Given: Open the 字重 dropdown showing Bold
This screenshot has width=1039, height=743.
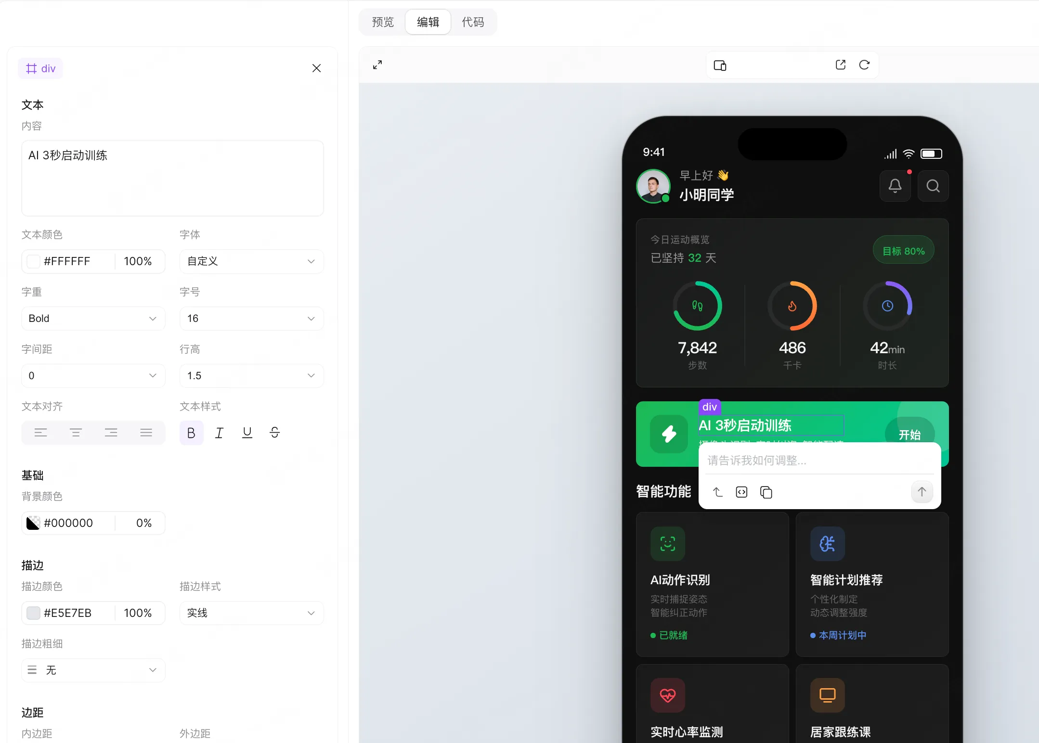Looking at the screenshot, I should tap(93, 319).
